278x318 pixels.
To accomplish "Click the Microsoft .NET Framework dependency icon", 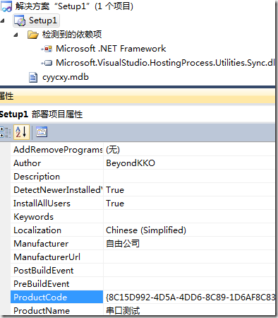I will tap(47, 49).
